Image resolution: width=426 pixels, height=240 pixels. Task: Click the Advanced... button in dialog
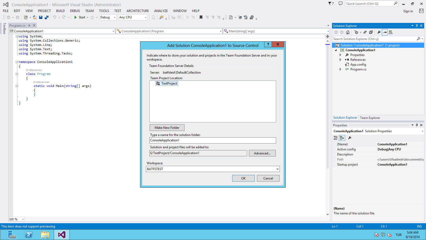(262, 153)
